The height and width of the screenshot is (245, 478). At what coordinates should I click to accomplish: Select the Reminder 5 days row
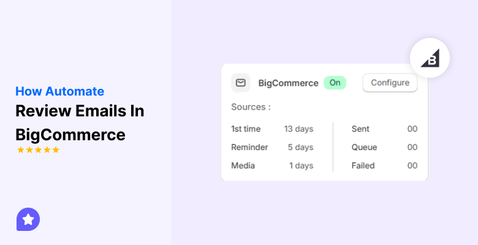coord(272,147)
